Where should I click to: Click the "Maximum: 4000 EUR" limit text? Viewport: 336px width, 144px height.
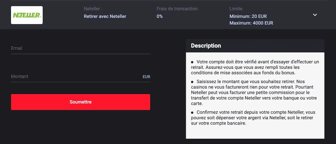251,23
